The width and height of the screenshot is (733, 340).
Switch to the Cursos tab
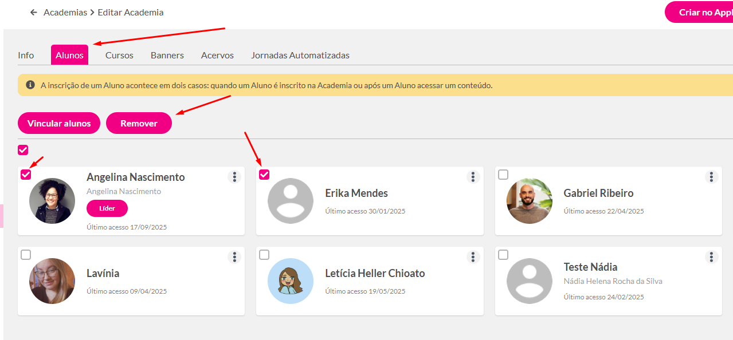119,56
